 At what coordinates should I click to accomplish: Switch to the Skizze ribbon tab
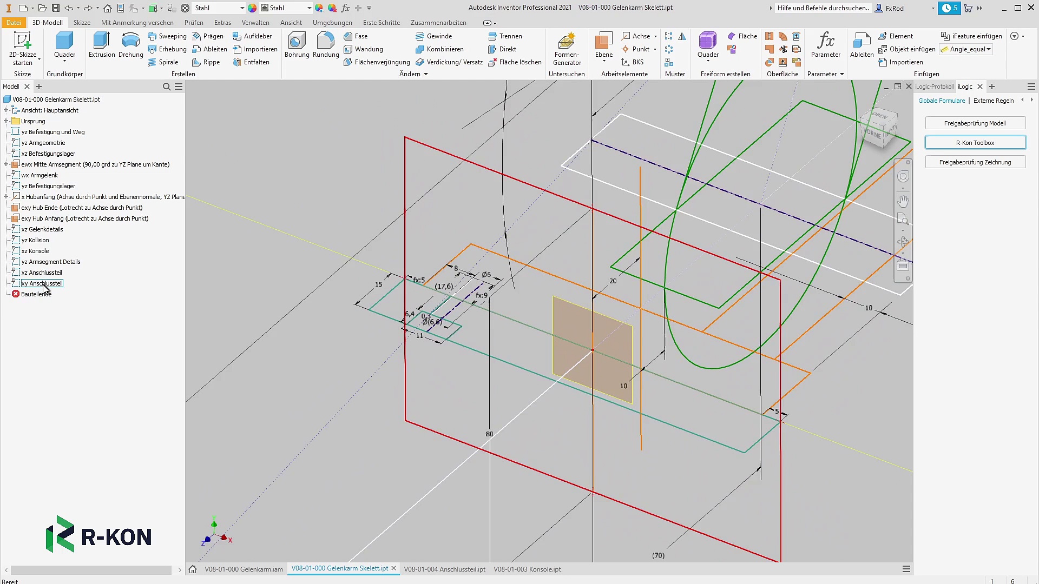pyautogui.click(x=82, y=23)
